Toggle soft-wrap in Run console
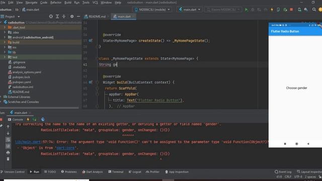Screen dimensions: 322x181 [8, 140]
